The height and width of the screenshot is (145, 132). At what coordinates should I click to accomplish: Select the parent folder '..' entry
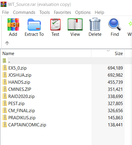coord(66,61)
